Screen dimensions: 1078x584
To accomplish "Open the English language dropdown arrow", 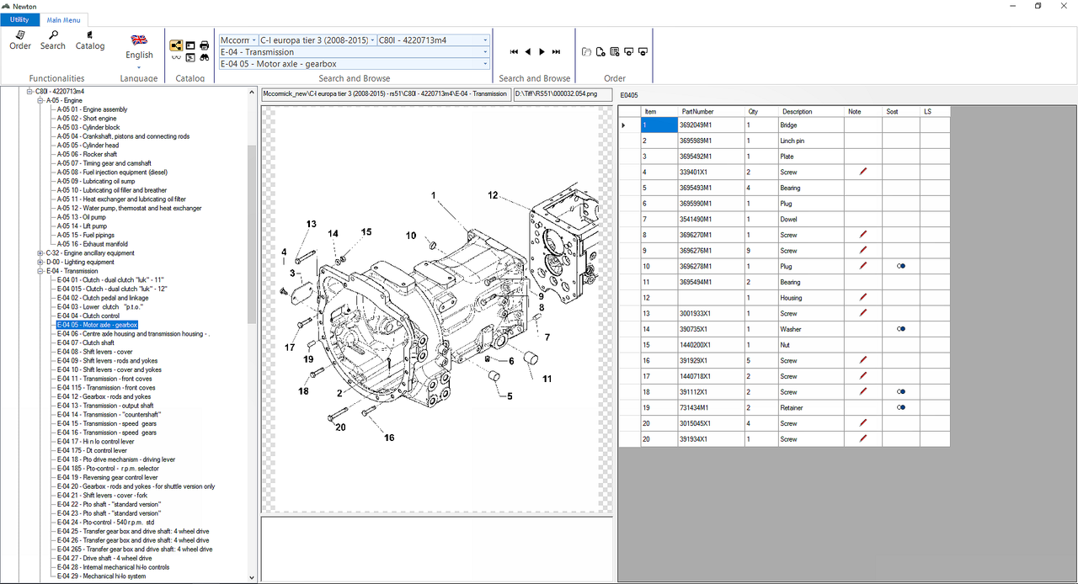I will 139,66.
